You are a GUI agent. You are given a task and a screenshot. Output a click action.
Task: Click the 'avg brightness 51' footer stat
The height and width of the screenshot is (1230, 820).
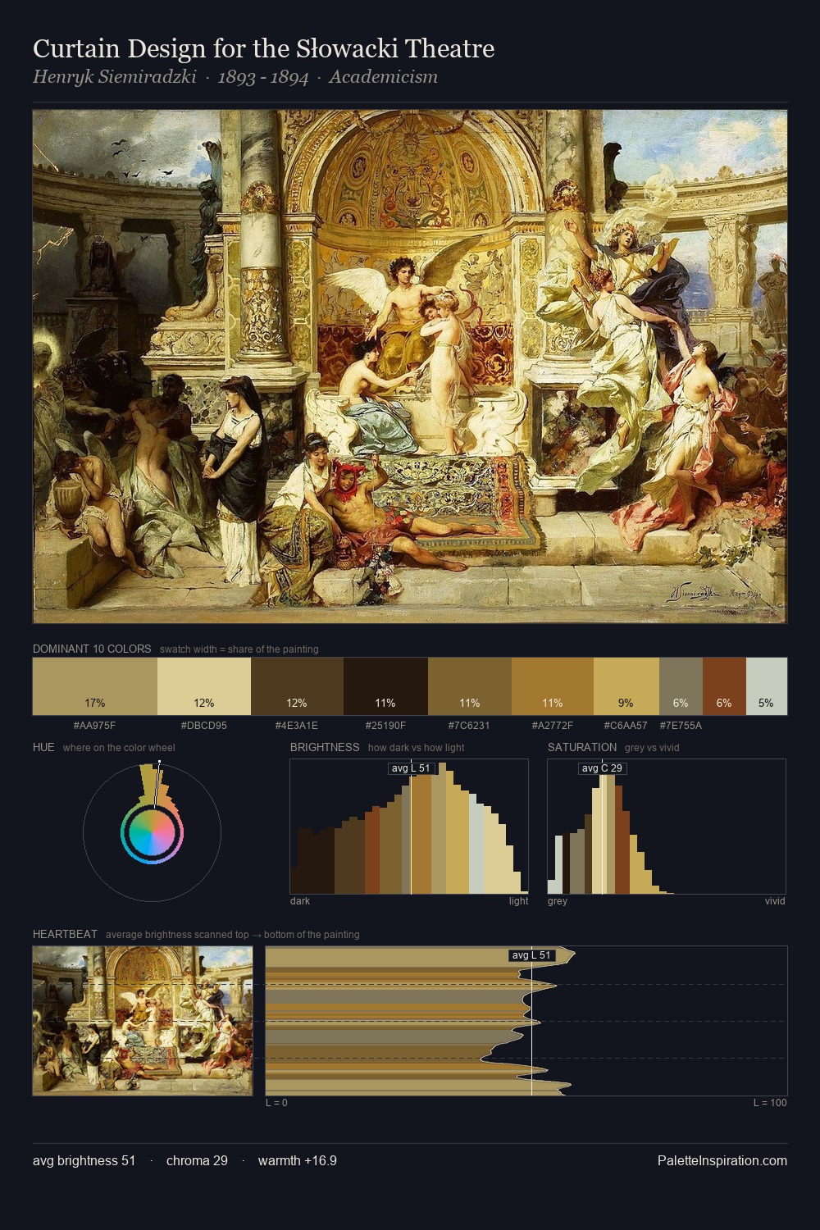click(x=84, y=1160)
